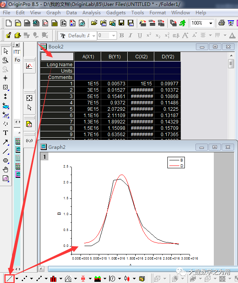This screenshot has width=238, height=283.
Task: Open the Gadgets menu
Action: 116,12
